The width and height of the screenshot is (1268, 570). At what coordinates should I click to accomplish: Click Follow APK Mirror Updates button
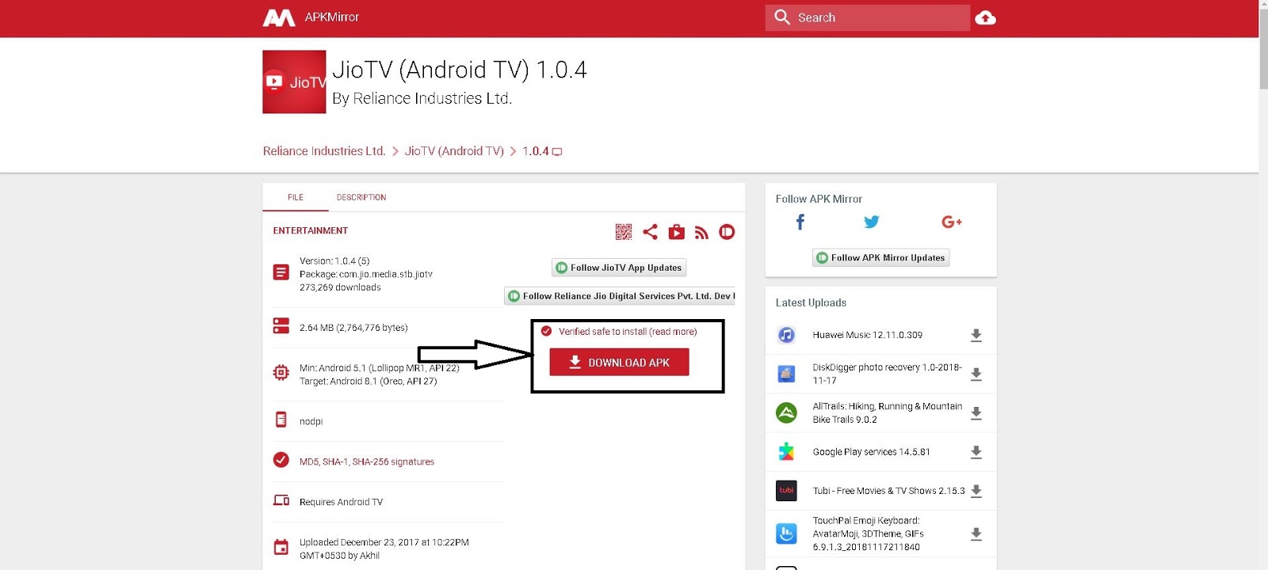pyautogui.click(x=880, y=257)
